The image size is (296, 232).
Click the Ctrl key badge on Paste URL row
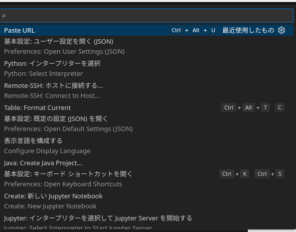click(176, 30)
